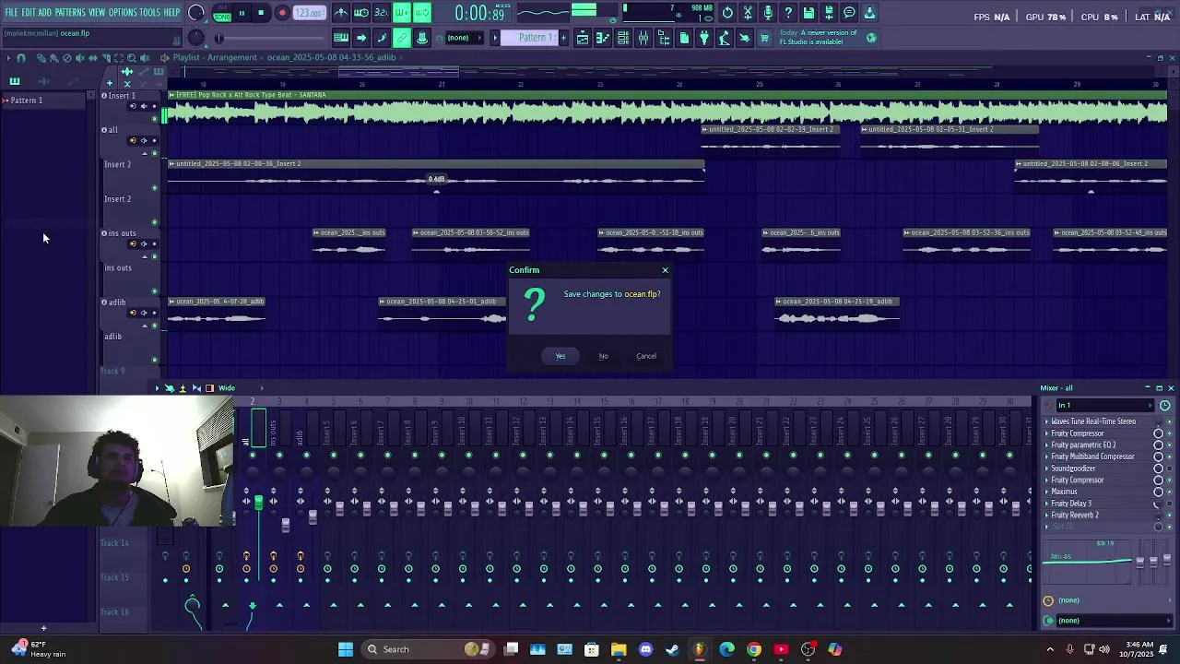Screen dimensions: 1180x664
Task: Expand the Fruity Delay 3 slot
Action: [1047, 504]
